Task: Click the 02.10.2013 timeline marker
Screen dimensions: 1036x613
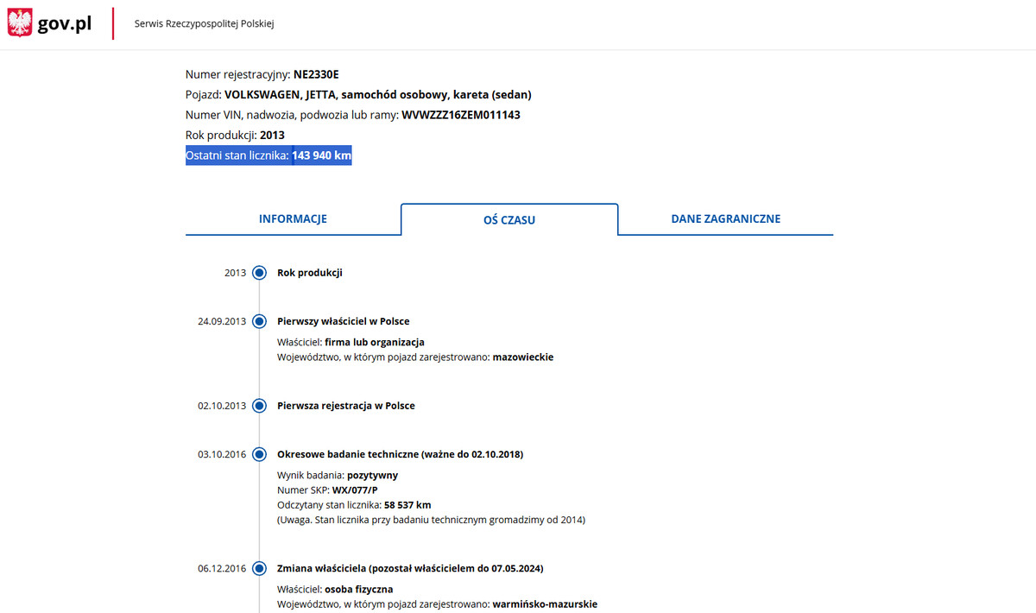Action: (259, 406)
